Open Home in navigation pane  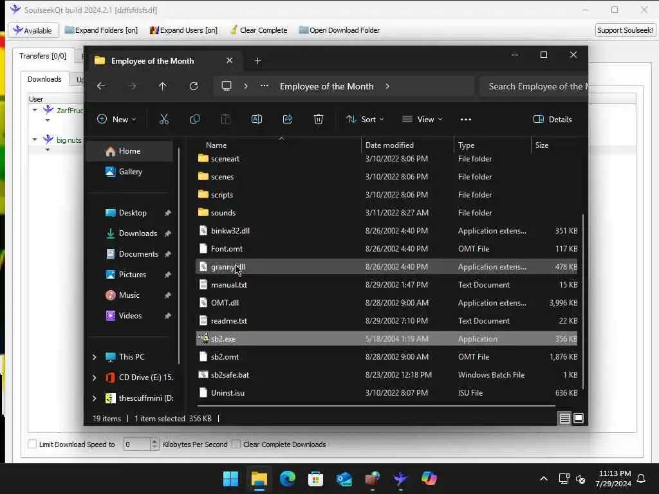(x=129, y=151)
